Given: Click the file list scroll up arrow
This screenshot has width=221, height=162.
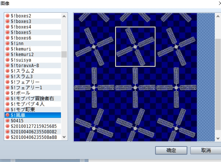Looking at the screenshot, I should point(64,16).
